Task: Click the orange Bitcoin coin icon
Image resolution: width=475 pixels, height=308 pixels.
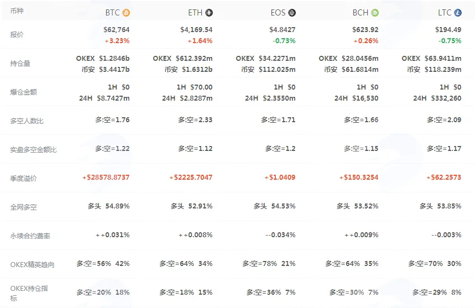Action: point(126,13)
